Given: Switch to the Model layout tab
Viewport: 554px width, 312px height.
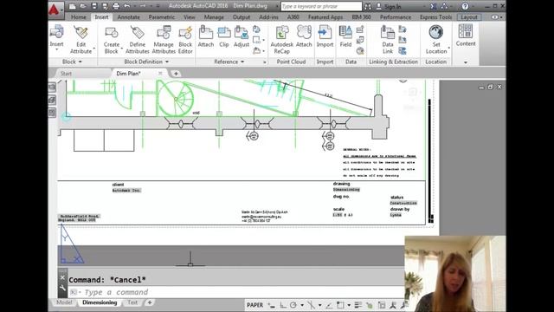Looking at the screenshot, I should [64, 302].
